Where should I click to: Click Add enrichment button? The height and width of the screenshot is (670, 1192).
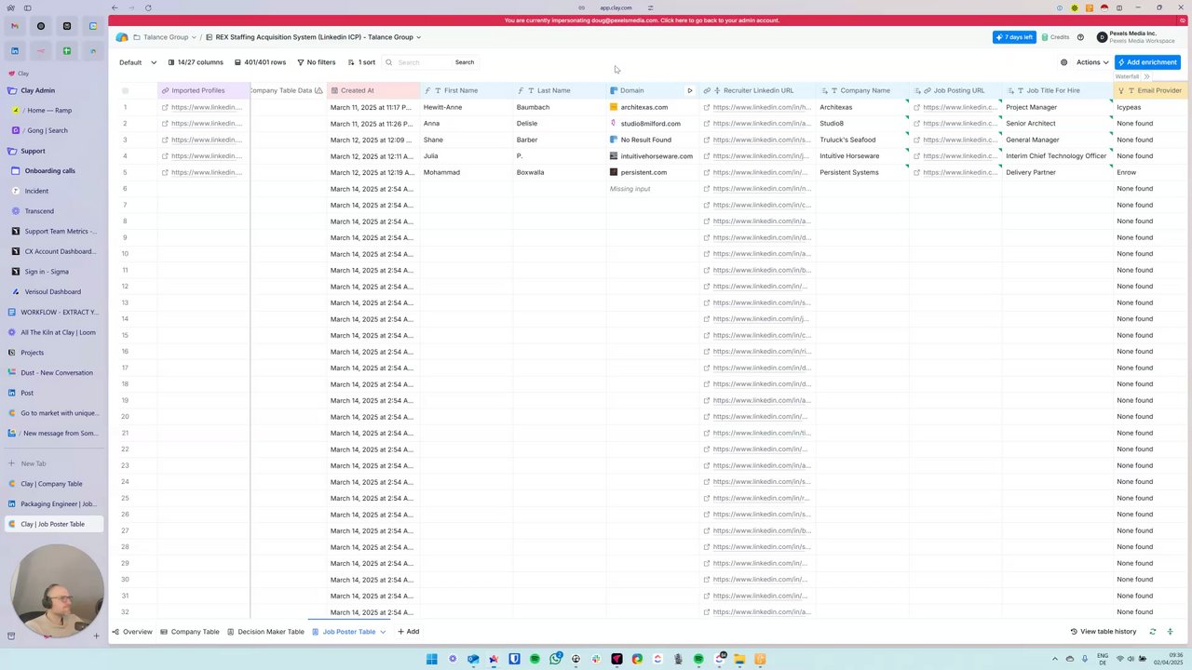click(x=1147, y=62)
